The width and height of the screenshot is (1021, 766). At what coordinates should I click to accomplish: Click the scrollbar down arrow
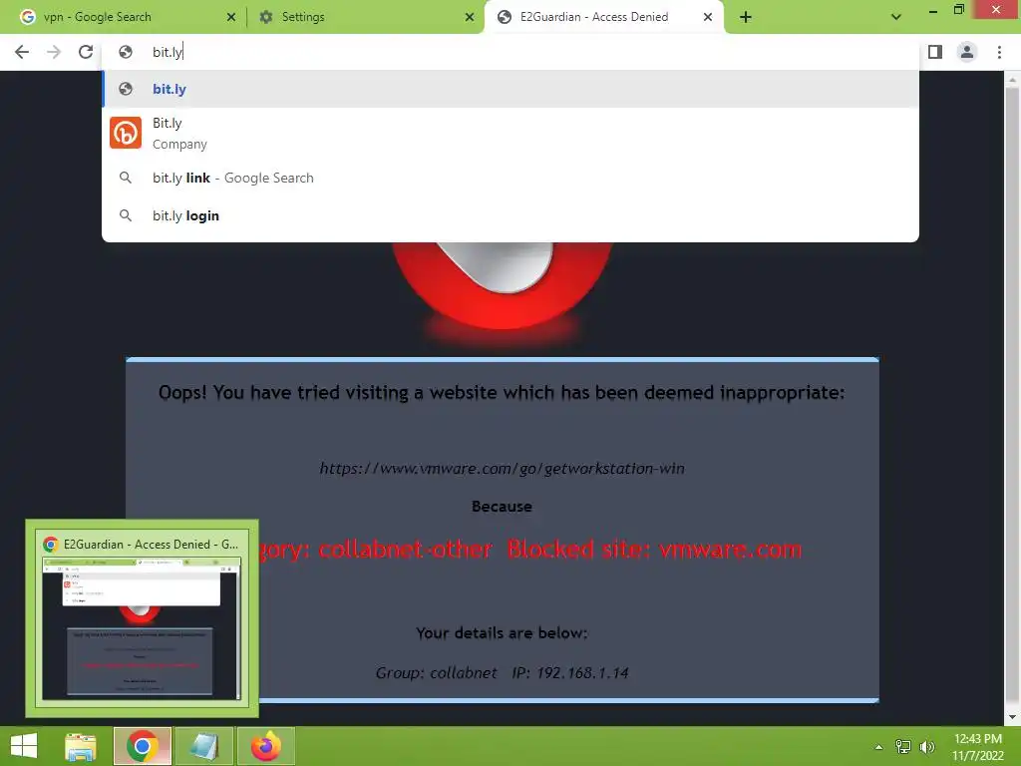pyautogui.click(x=1012, y=717)
